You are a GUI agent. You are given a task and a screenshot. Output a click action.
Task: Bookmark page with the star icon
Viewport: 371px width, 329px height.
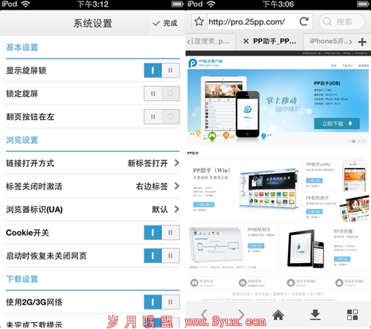click(x=199, y=21)
